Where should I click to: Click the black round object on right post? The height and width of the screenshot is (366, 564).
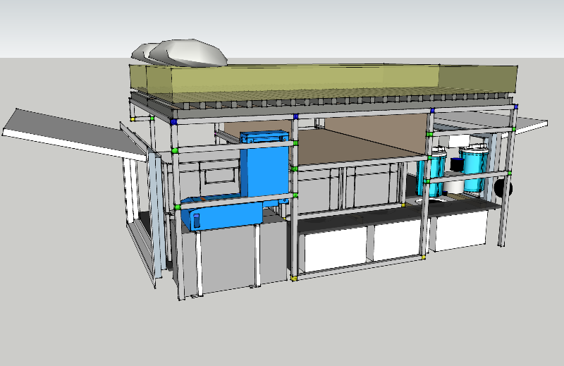point(503,188)
